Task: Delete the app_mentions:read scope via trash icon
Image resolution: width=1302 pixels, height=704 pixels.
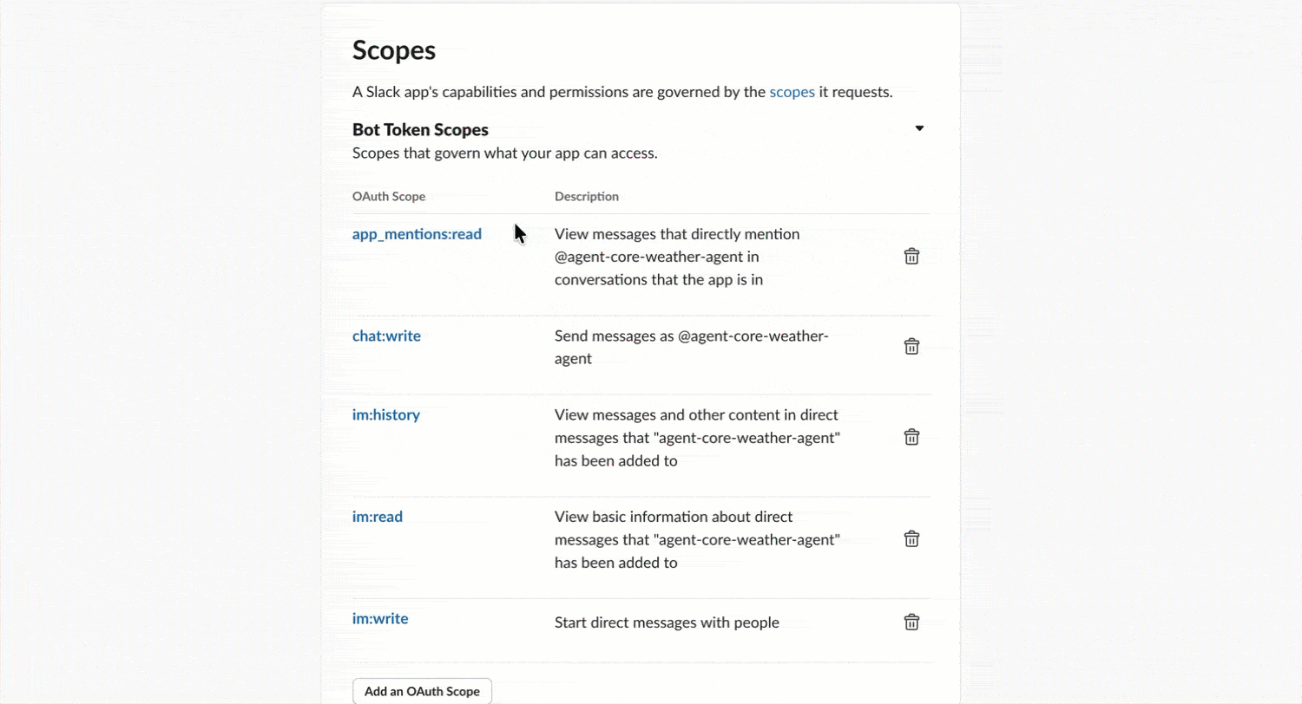Action: pyautogui.click(x=911, y=256)
